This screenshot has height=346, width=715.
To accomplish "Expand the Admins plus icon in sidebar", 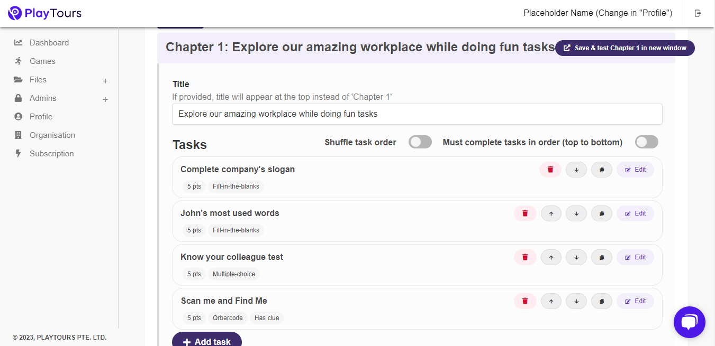I will [105, 99].
